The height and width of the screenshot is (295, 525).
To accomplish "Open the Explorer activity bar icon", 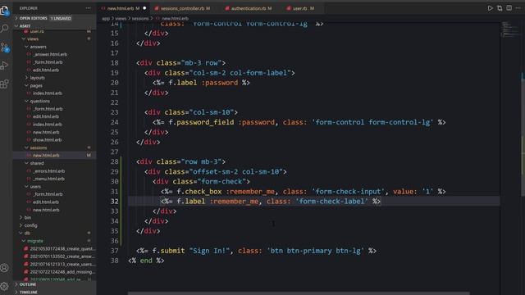I will [5, 11].
